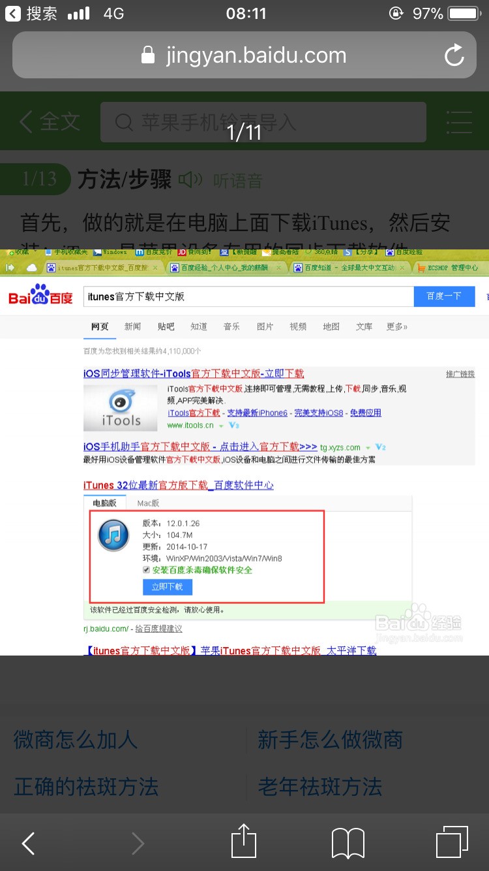Tap the cellular signal bars in status bar

[79, 13]
